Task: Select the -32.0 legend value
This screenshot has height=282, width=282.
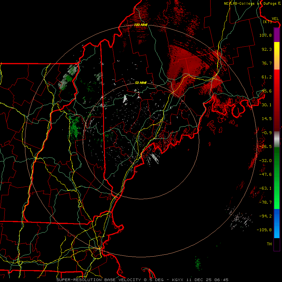Action: [x=265, y=160]
